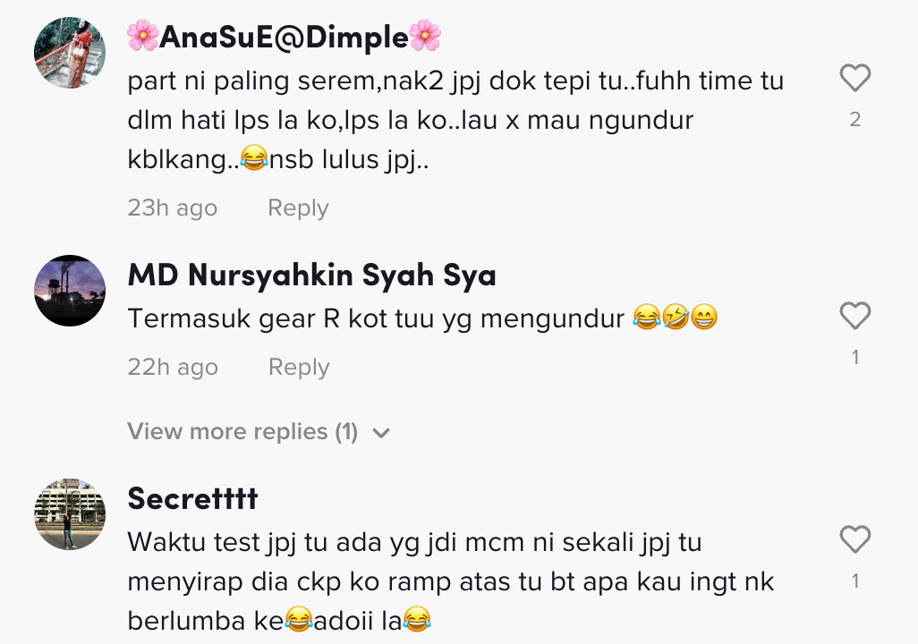The height and width of the screenshot is (644, 918).
Task: Click the chevron beside View more replies
Action: point(381,433)
